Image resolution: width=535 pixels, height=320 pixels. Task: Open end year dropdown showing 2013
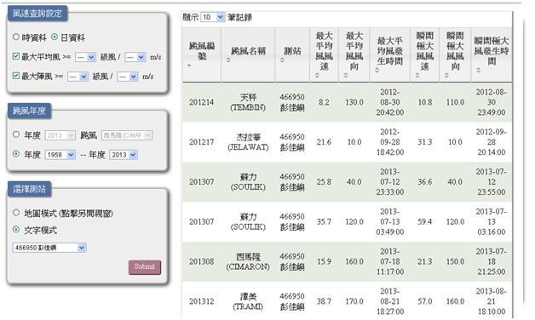click(124, 155)
